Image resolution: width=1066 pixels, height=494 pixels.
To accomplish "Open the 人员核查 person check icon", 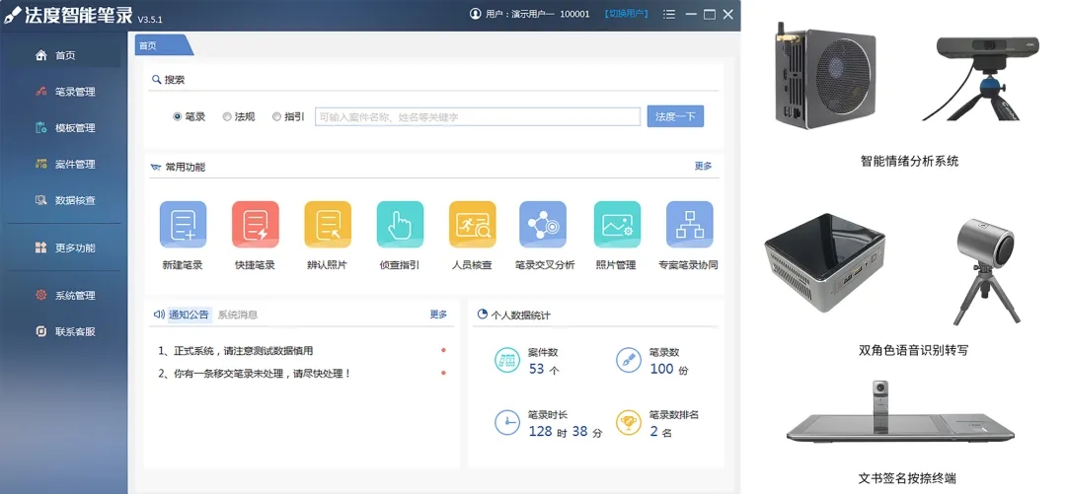I will pyautogui.click(x=472, y=225).
